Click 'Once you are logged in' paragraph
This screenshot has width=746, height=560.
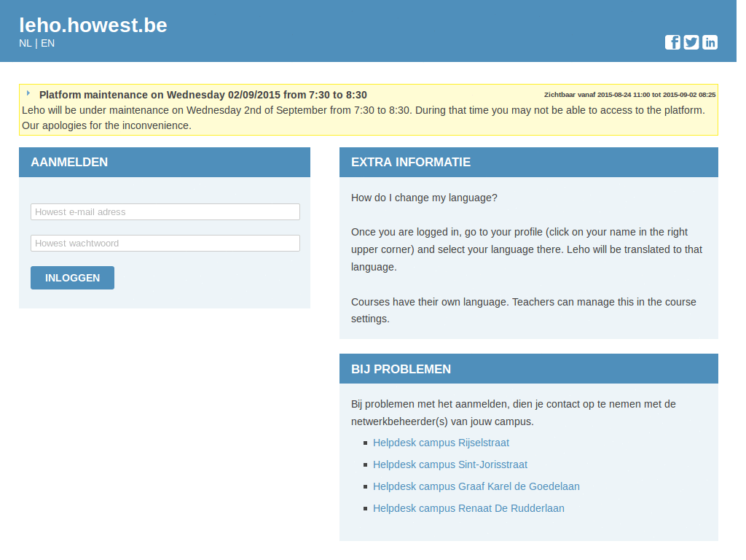pos(527,249)
